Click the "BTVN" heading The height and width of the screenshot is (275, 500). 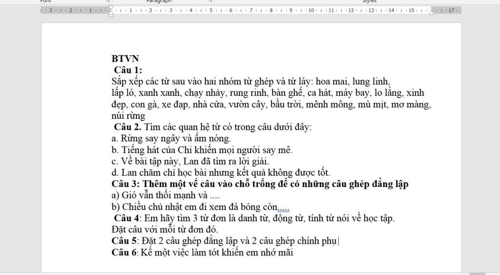click(x=125, y=59)
